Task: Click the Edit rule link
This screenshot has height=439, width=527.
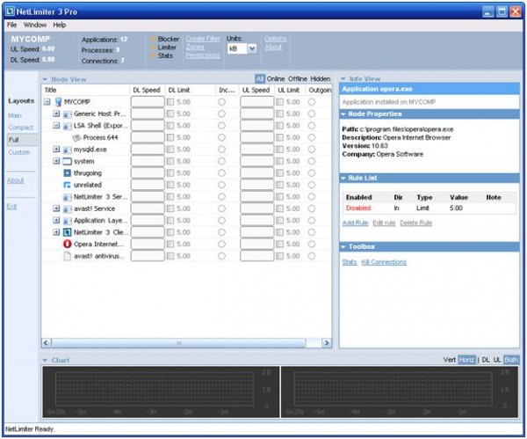Action: tap(384, 223)
